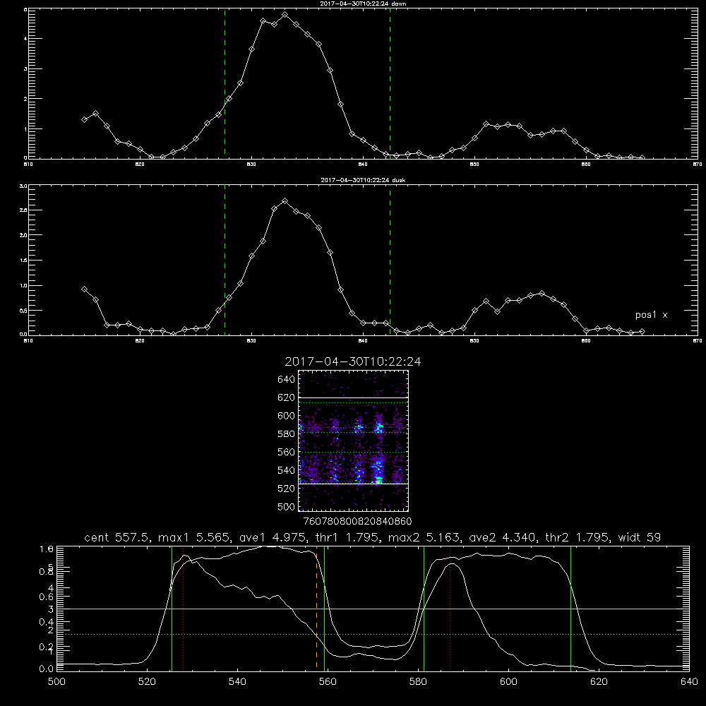Click the right green dashed line in the dusk plot
This screenshot has width=706, height=706.
(390, 260)
